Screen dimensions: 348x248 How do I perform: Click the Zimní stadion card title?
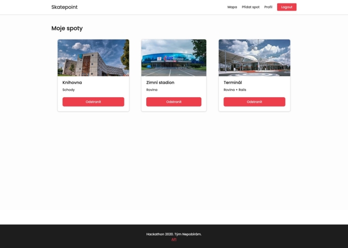pyautogui.click(x=160, y=83)
